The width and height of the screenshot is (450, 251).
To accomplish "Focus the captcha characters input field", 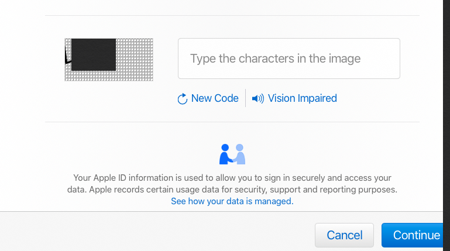I will 288,59.
